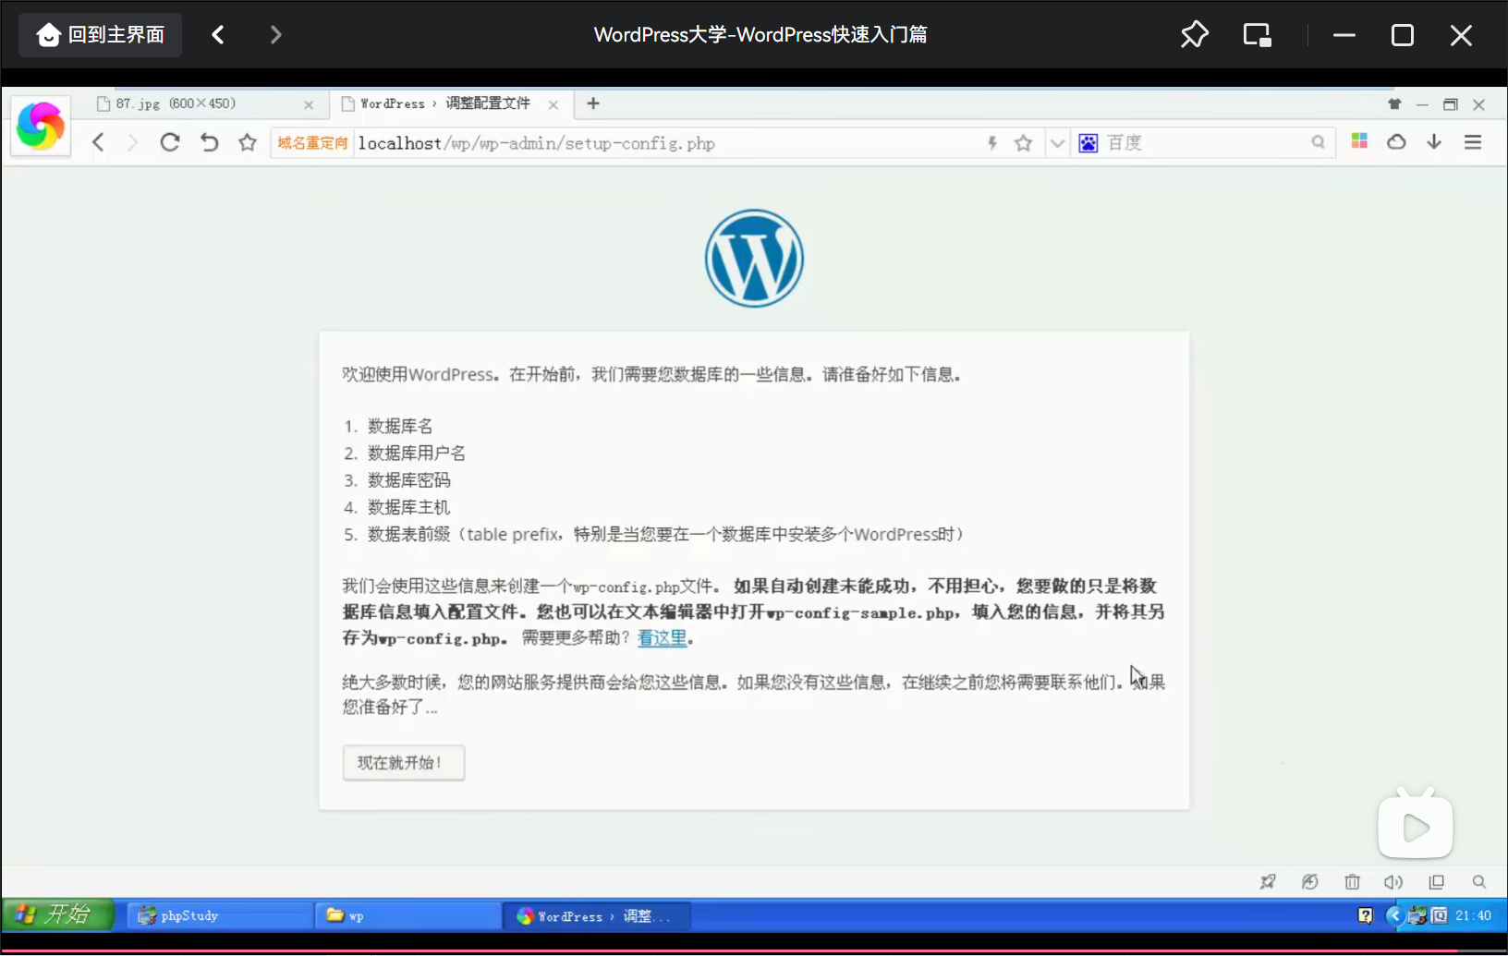Toggle sound with the bottom speaker icon
Screen dimensions: 1508x956
pos(1393,882)
